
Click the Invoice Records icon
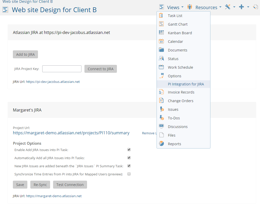pos(161,92)
